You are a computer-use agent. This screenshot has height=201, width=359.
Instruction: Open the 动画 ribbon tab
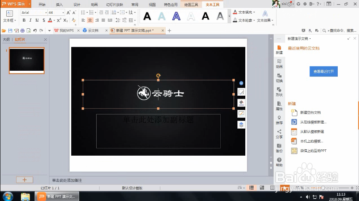(94, 5)
